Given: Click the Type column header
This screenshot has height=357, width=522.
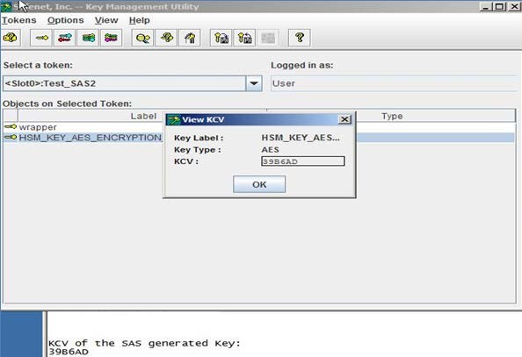Looking at the screenshot, I should 392,116.
